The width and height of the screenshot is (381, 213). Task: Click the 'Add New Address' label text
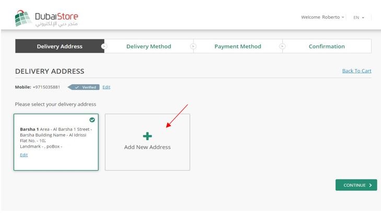click(147, 147)
